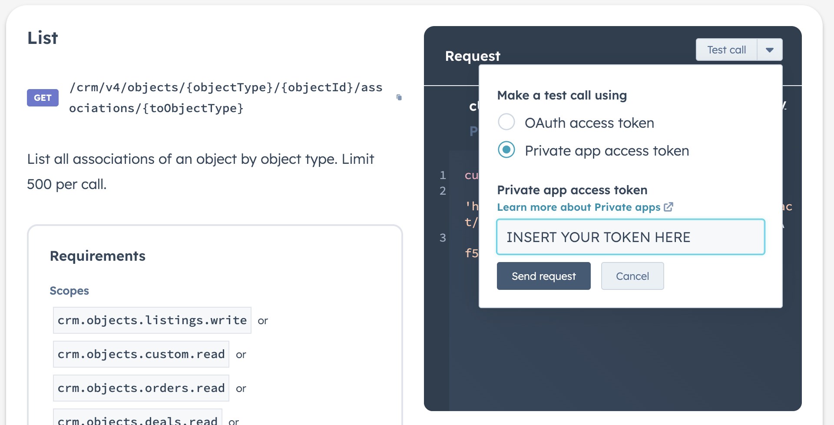Click Send request button
Viewport: 834px width, 425px height.
tap(543, 276)
